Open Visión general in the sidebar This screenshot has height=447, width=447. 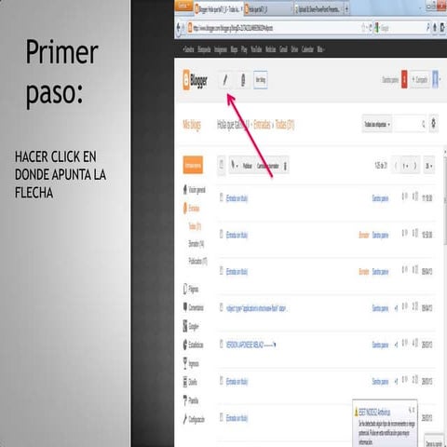pyautogui.click(x=195, y=189)
